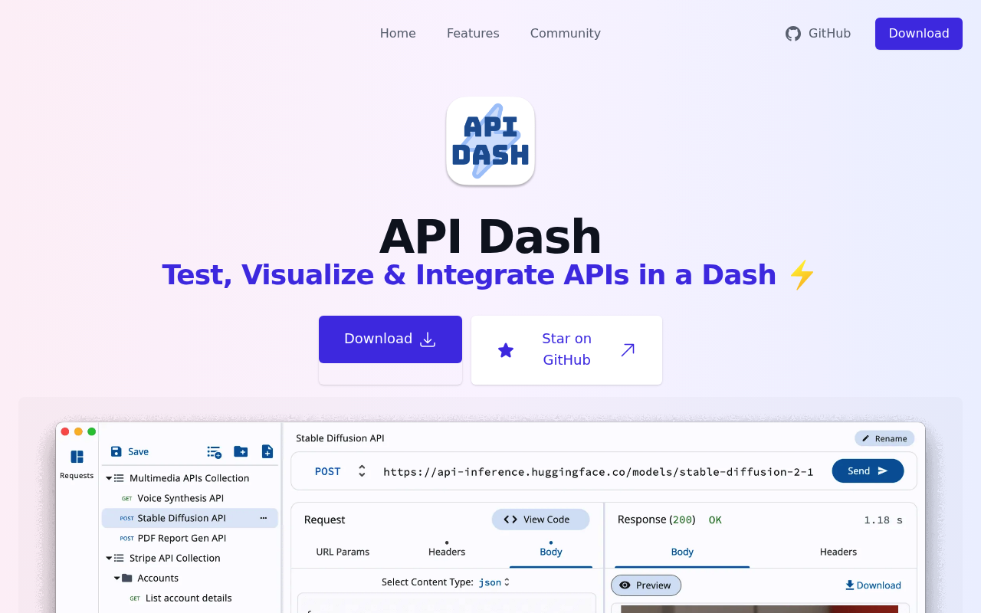Collapse Multimedia APIs Collection

(x=110, y=478)
